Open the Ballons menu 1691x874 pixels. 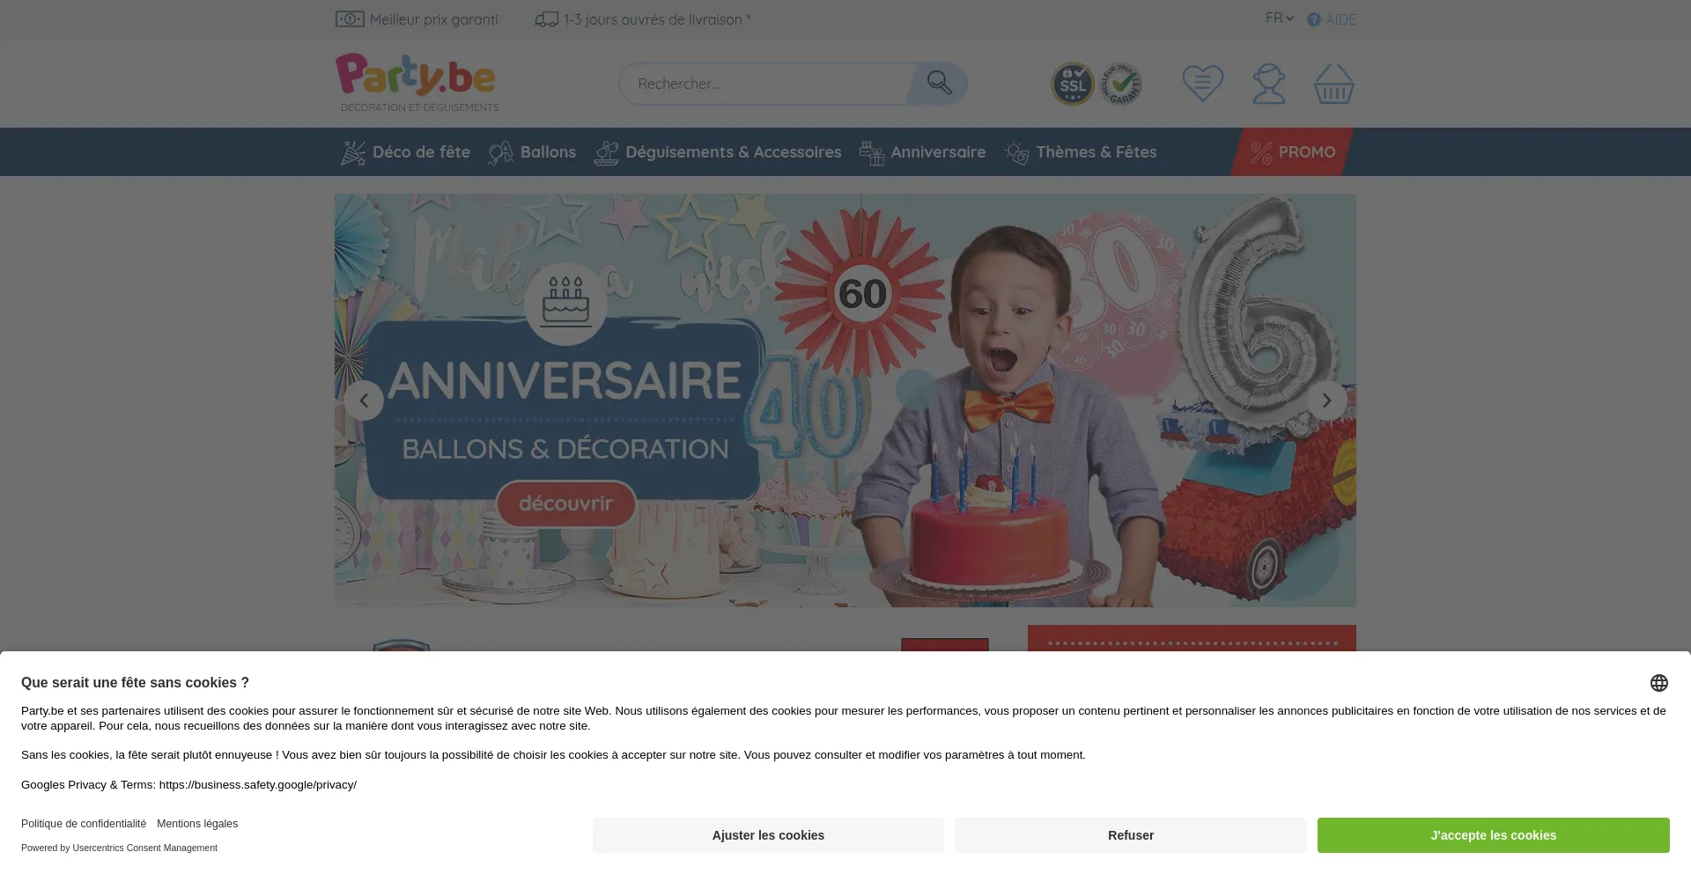(x=533, y=152)
